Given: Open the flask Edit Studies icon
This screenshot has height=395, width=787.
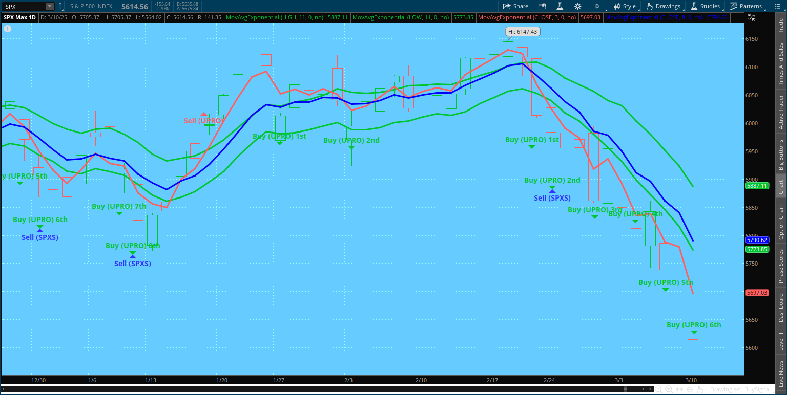Looking at the screenshot, I should coord(560,6).
